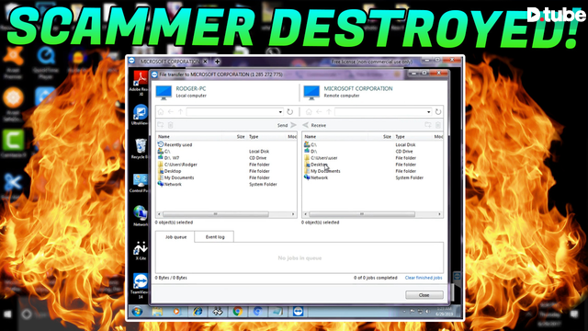Navigate back in the remote pane
This screenshot has width=588, height=331.
[319, 112]
